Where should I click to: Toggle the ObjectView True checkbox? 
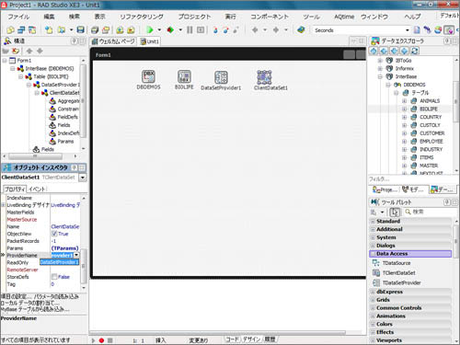(x=54, y=234)
